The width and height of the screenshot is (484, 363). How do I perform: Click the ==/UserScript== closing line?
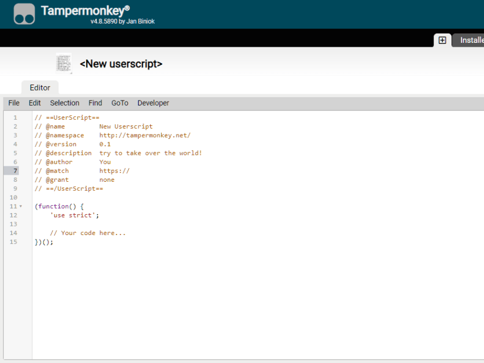(x=69, y=188)
